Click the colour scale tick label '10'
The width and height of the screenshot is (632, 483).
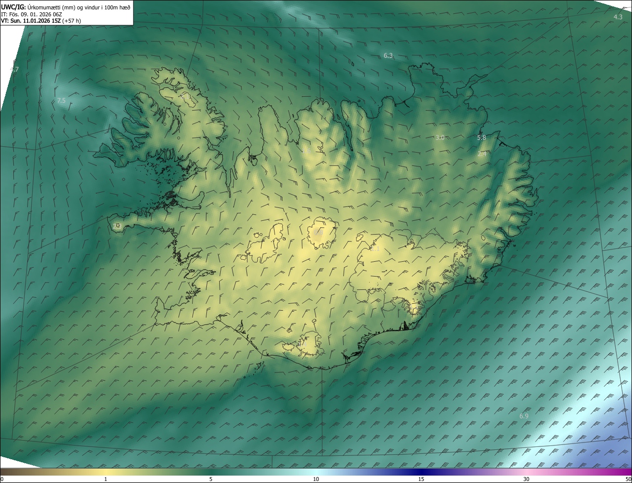pos(316,479)
